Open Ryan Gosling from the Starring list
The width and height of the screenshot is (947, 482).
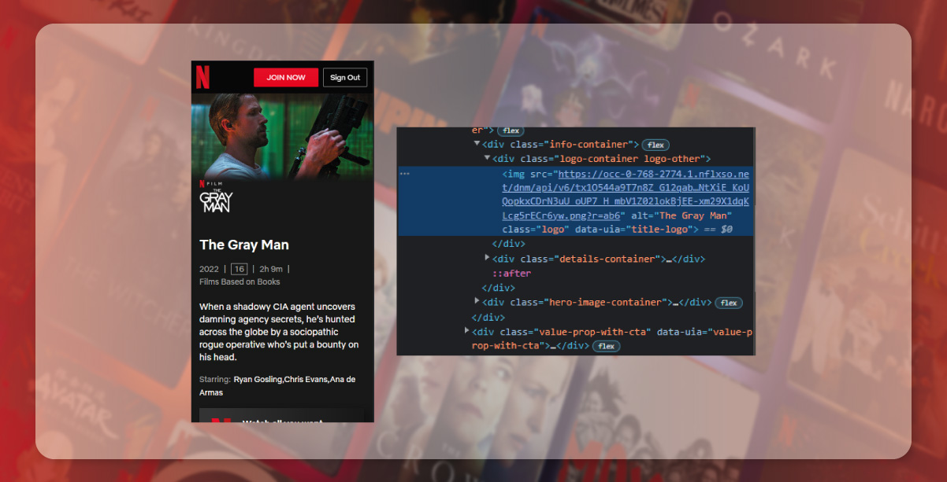pyautogui.click(x=258, y=380)
